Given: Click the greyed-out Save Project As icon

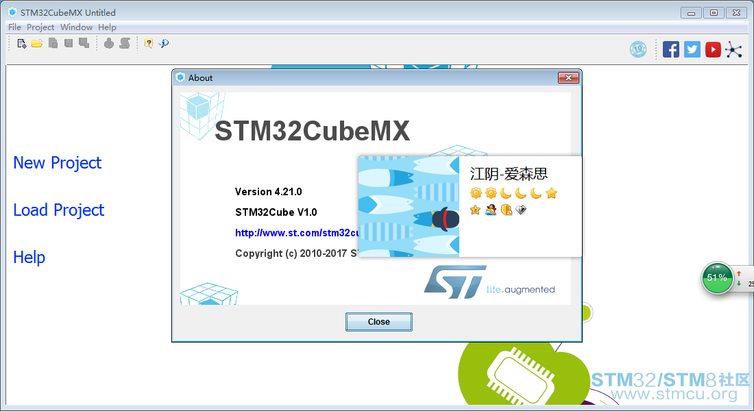Looking at the screenshot, I should tap(84, 43).
